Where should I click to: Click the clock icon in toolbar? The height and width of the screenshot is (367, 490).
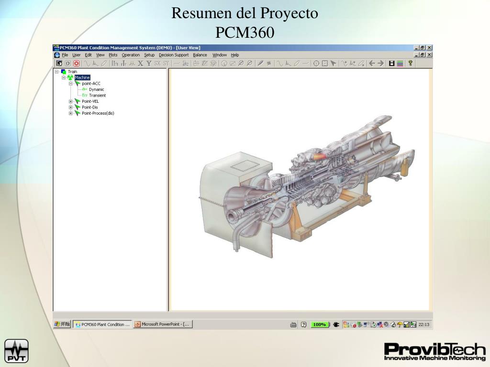tap(316, 64)
